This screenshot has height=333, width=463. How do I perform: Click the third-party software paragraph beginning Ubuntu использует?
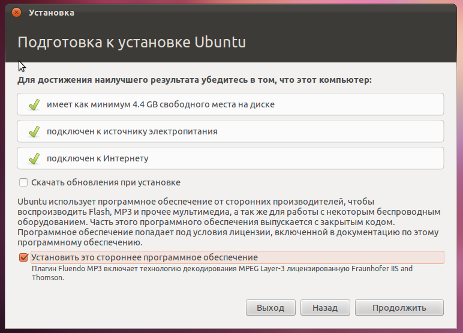[x=229, y=222]
